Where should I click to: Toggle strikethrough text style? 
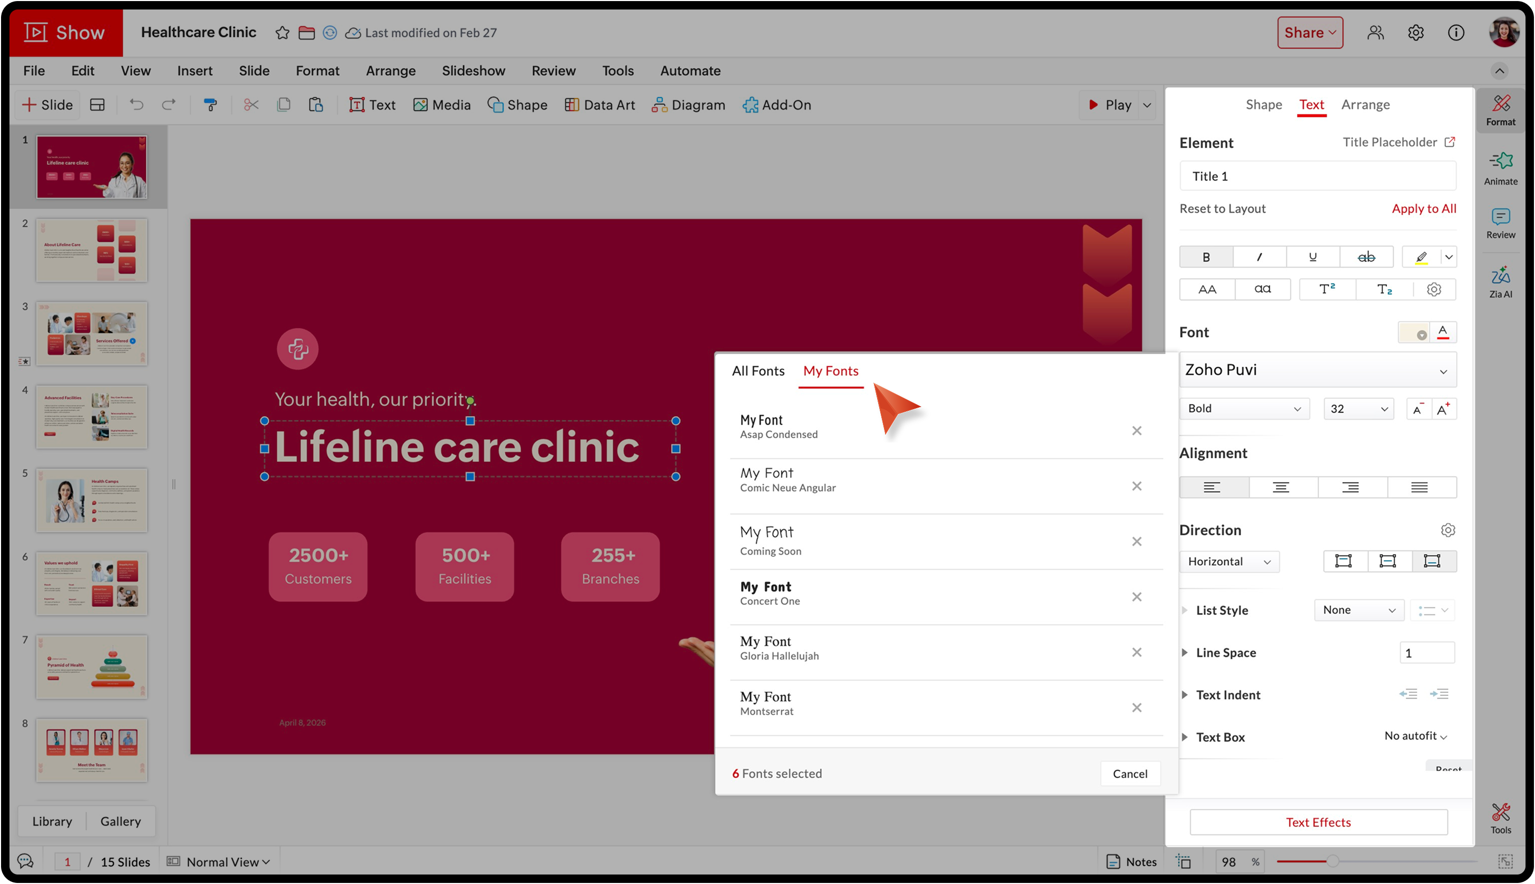point(1366,257)
